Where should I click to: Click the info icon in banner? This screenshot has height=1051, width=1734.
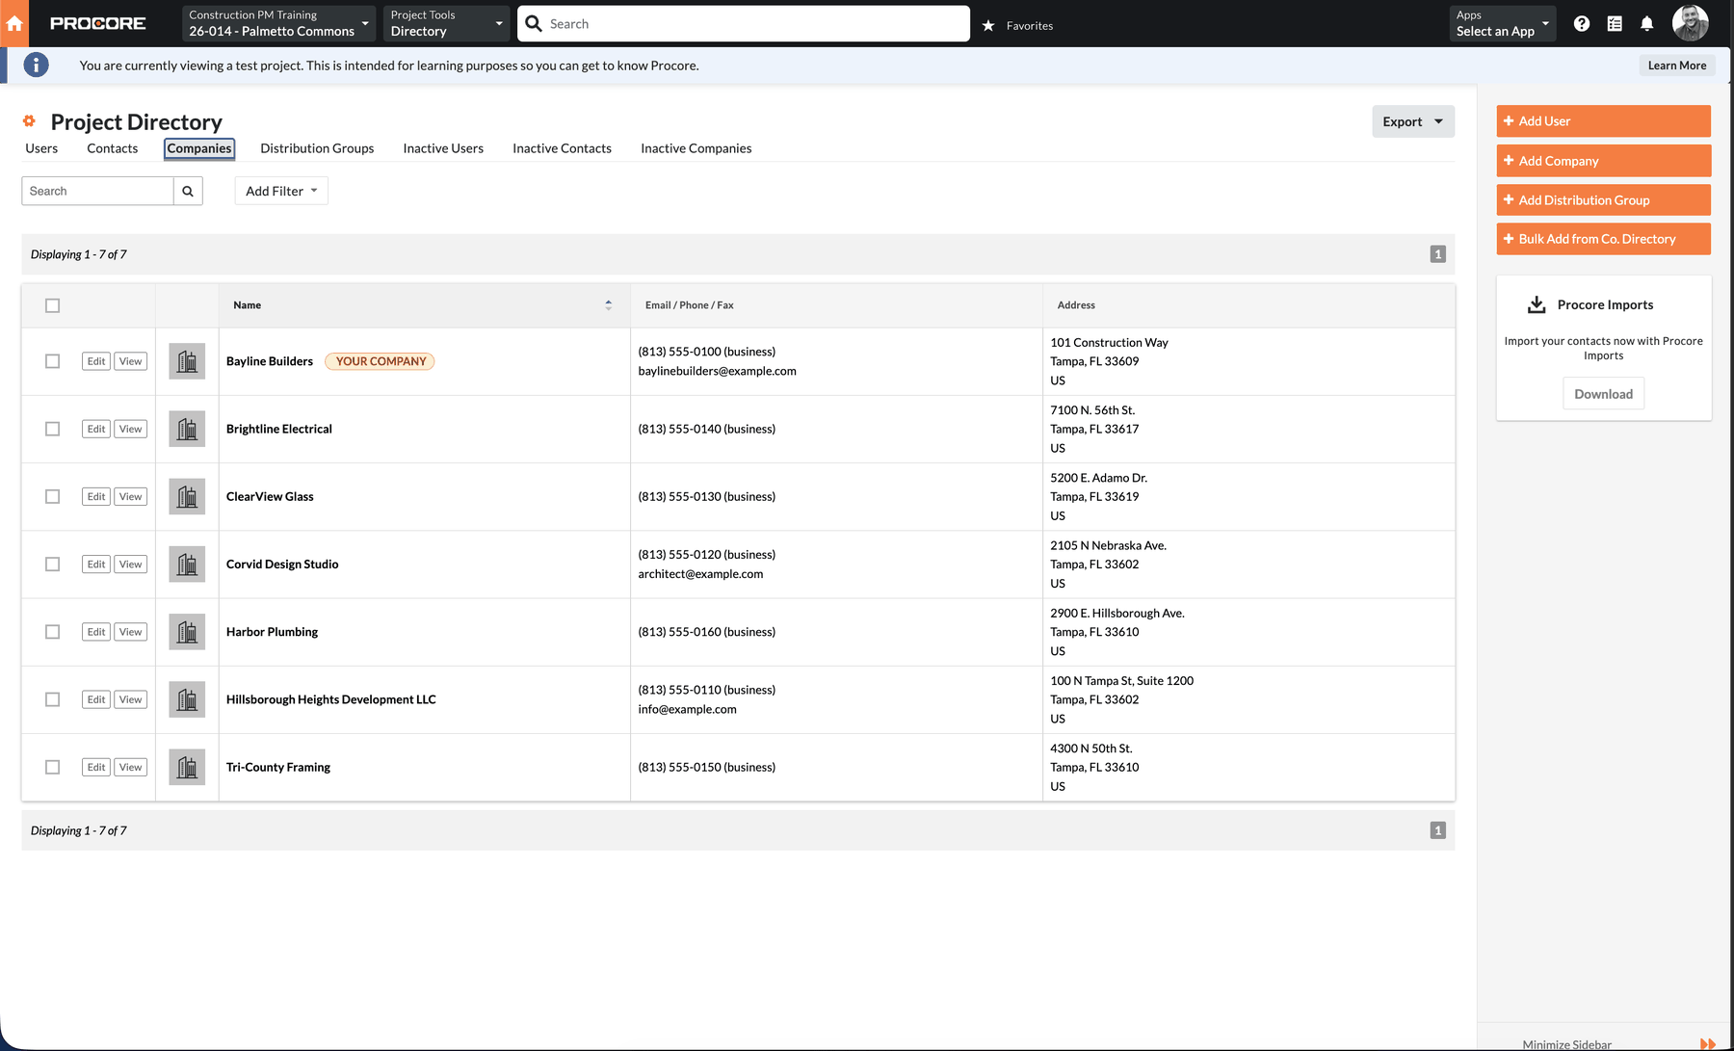[36, 65]
